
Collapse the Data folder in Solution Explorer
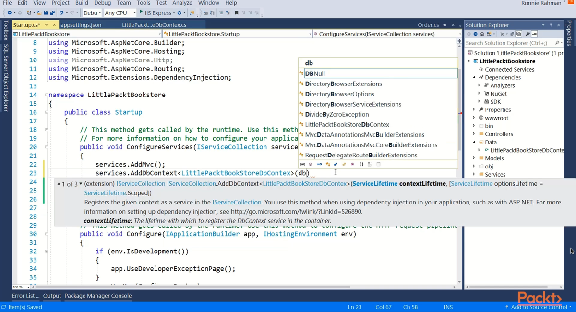coord(474,142)
